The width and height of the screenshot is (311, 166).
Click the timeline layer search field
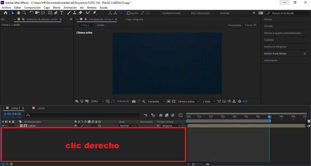[82, 115]
